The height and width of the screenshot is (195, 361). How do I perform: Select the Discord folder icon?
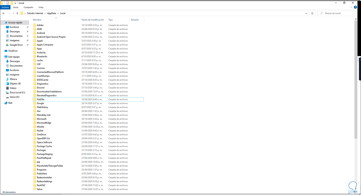pos(35,88)
